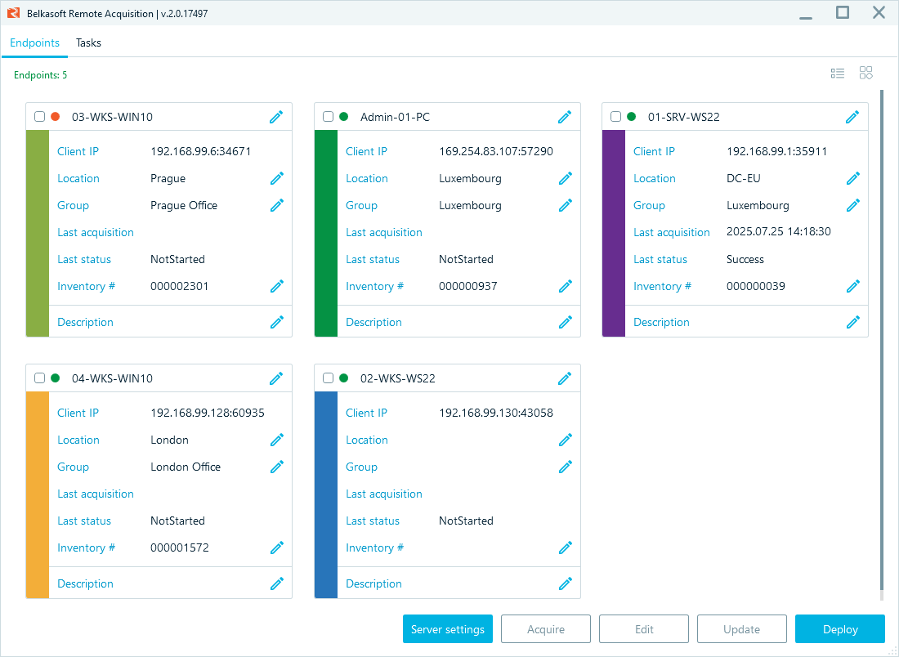Switch to list view
The image size is (899, 657).
coord(837,73)
